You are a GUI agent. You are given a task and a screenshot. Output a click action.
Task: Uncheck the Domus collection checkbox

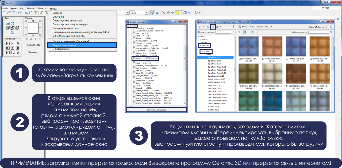click(x=134, y=58)
